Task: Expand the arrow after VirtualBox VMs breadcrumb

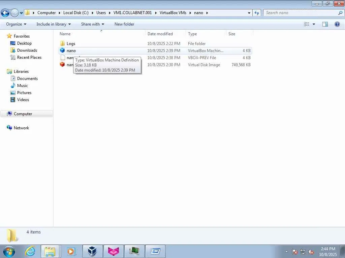Action: coord(190,13)
